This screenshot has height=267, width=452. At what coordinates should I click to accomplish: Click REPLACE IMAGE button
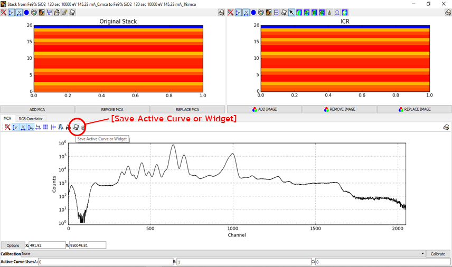point(414,109)
